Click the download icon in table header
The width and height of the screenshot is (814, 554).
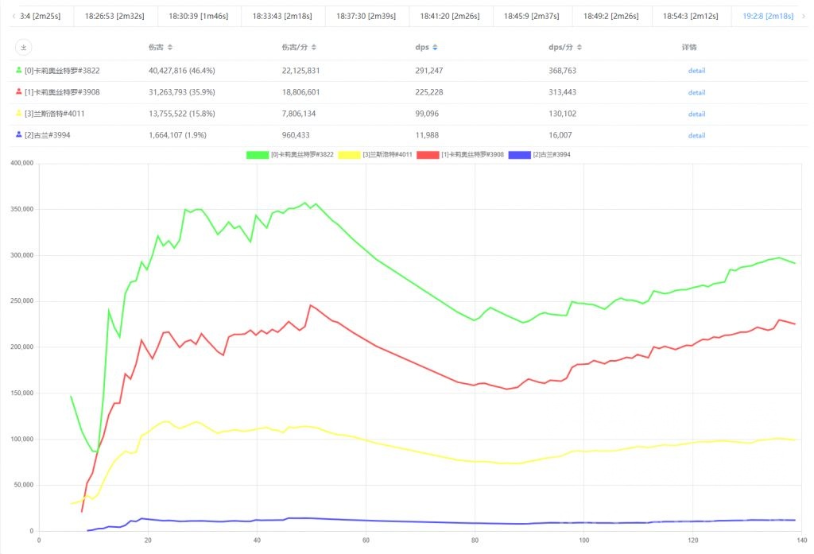point(24,48)
